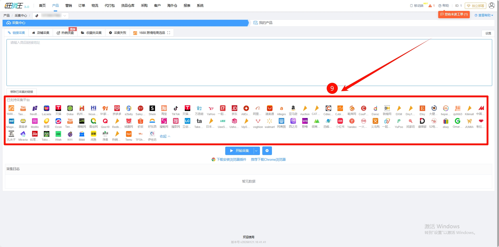Expand the 开始采集 dropdown arrow
This screenshot has height=247, width=499.
pos(257,151)
